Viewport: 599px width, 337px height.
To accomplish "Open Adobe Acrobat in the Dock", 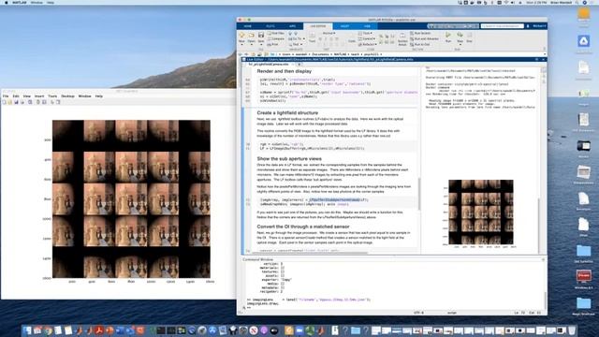I will click(99, 330).
